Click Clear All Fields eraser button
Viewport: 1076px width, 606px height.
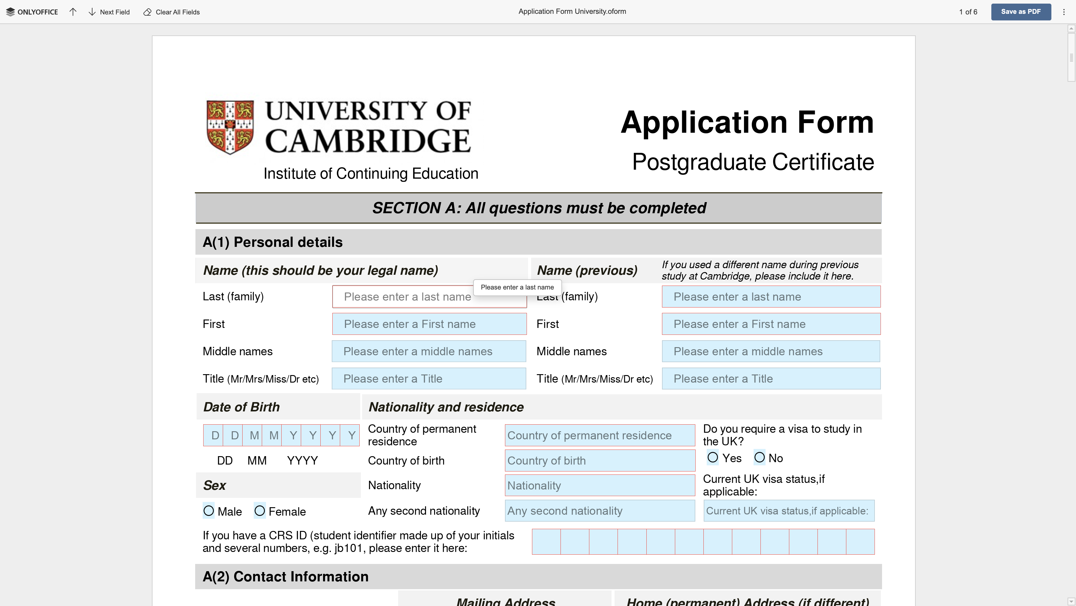coord(172,12)
